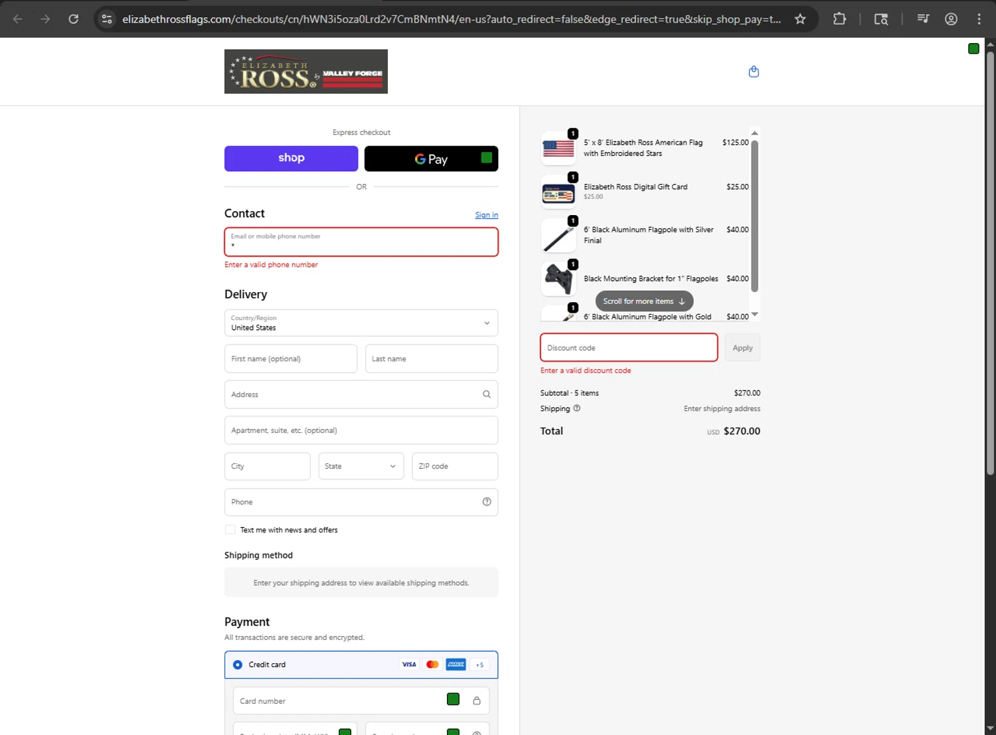
Task: Click the Mastercard logo
Action: 432,665
